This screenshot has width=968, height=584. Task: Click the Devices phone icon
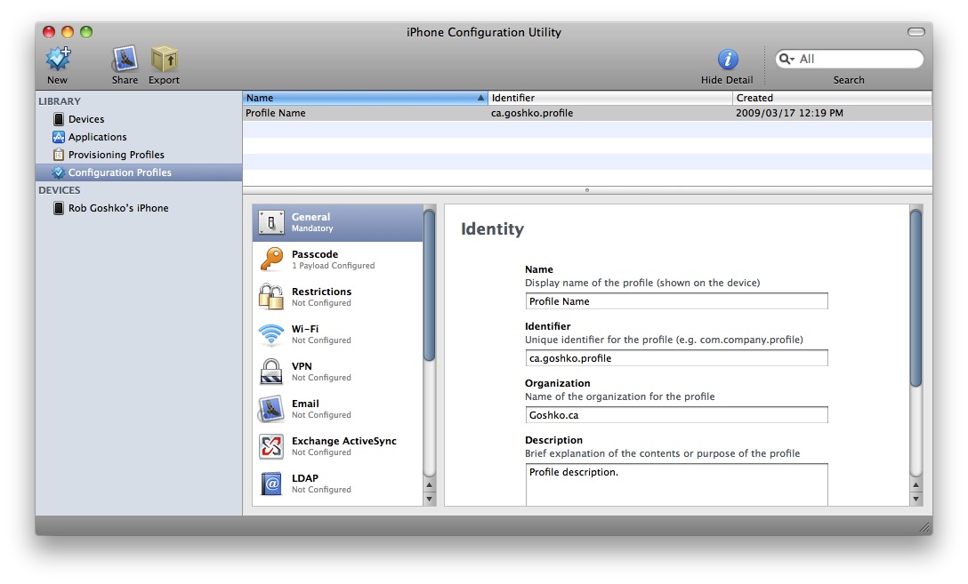tap(59, 119)
